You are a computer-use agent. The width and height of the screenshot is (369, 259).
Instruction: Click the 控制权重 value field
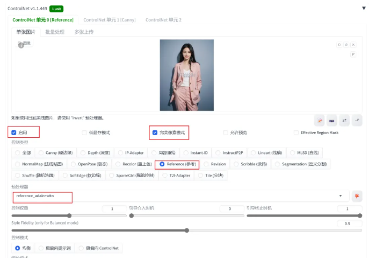(114, 209)
